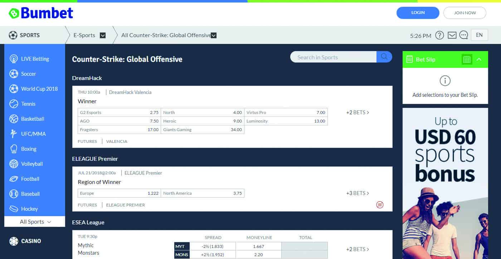Click the USD 60 sports bonus banner
The width and height of the screenshot is (501, 259).
445,183
